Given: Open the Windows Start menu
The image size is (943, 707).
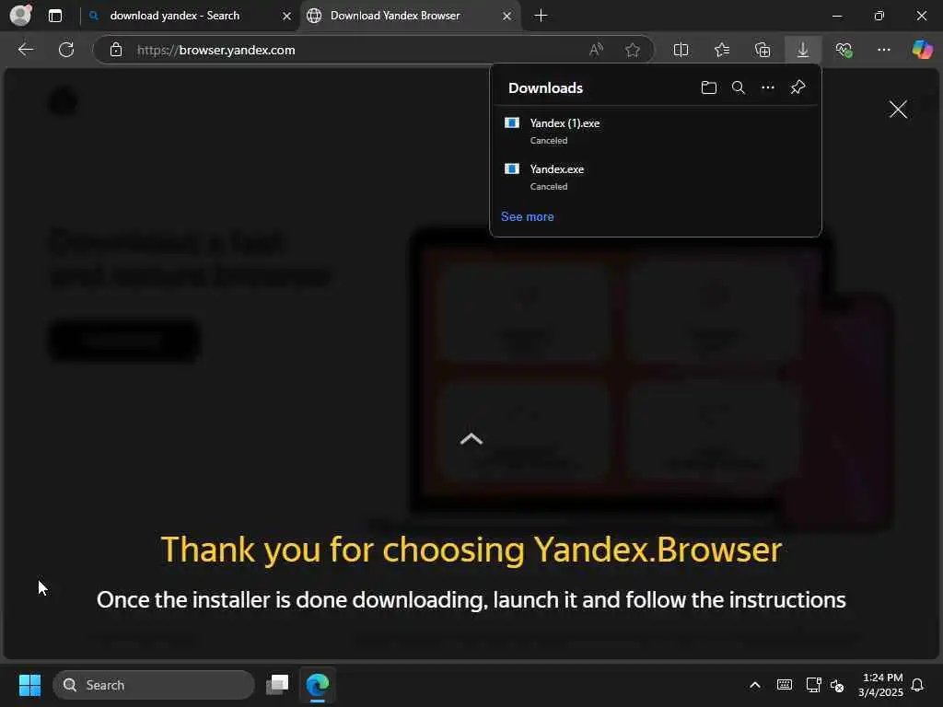Looking at the screenshot, I should coord(29,685).
